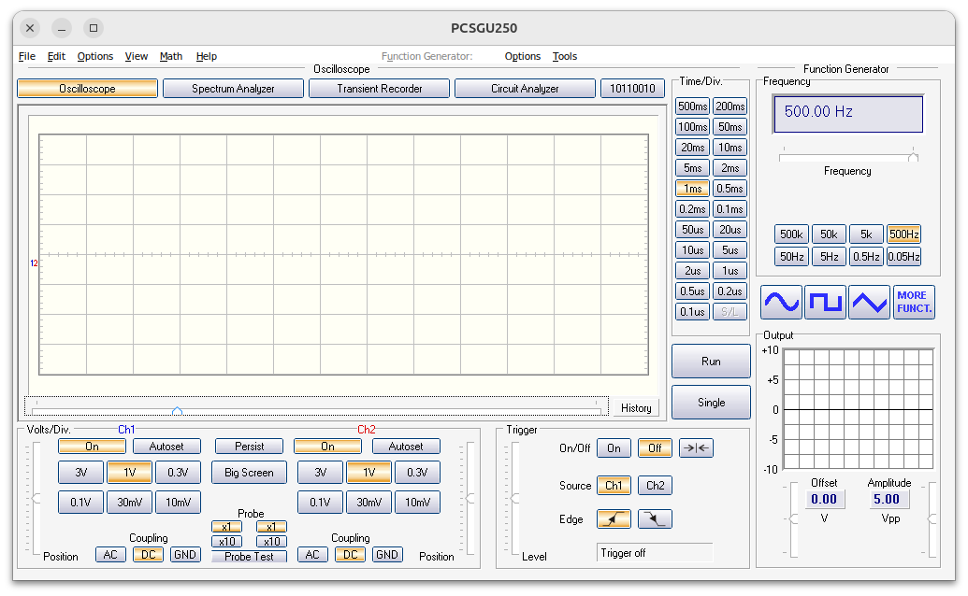Set Ch1 coupling to AC
Viewport: 968px width, 596px height.
coord(110,555)
